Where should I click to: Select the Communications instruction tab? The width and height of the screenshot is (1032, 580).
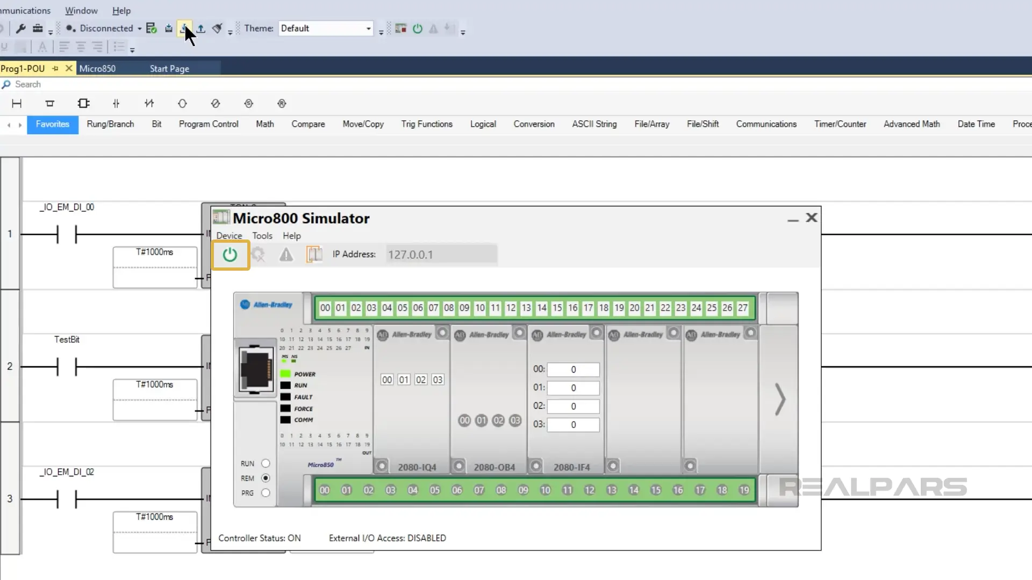pyautogui.click(x=766, y=124)
